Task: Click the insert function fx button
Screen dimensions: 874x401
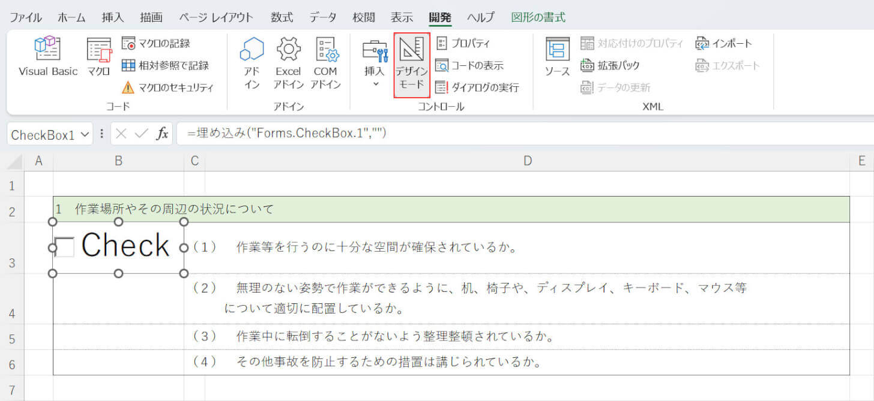Action: pos(162,134)
